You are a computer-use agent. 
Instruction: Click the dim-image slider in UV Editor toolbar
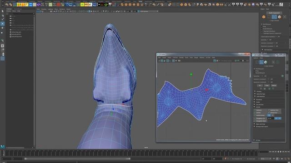pos(243,61)
